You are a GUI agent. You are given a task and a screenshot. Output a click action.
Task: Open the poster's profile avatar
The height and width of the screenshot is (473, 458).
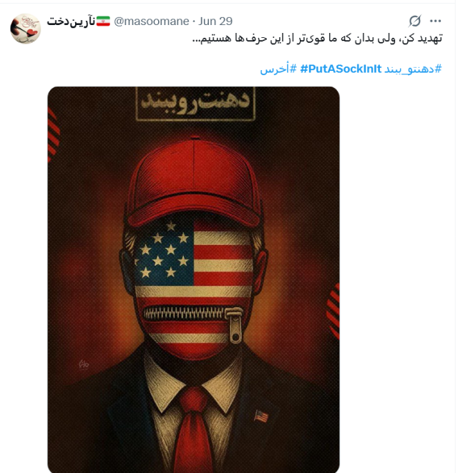(x=26, y=29)
